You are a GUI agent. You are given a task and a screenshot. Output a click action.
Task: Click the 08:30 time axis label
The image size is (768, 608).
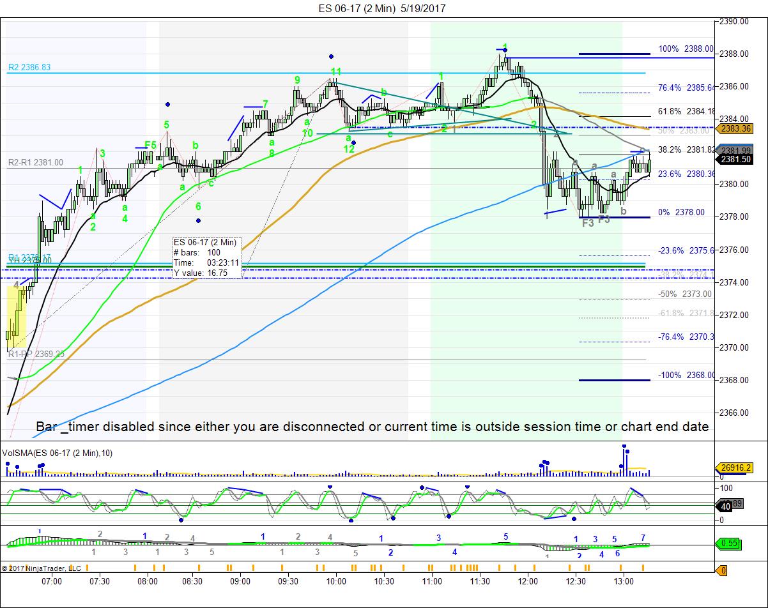tap(192, 581)
